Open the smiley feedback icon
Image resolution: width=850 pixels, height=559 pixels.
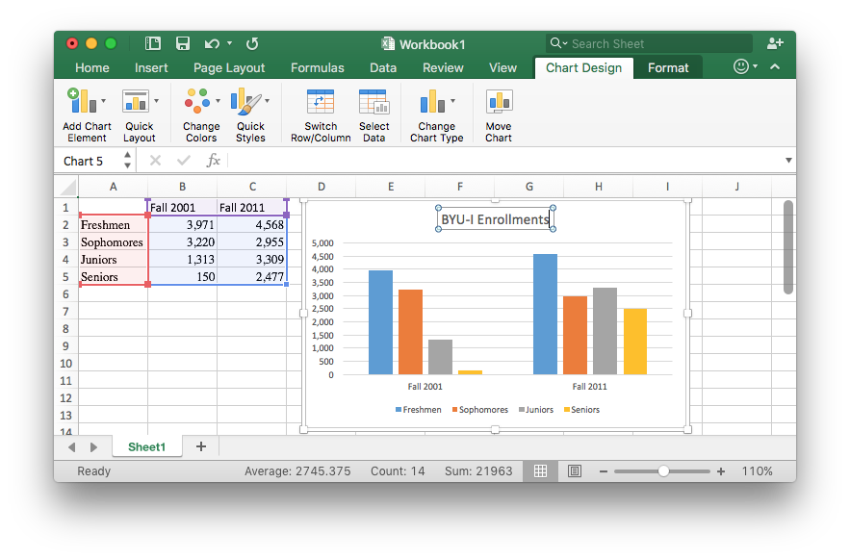(741, 66)
